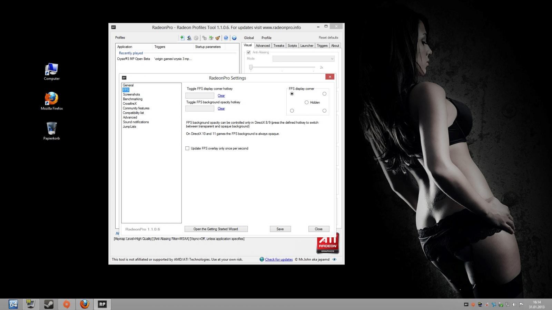Click the greyed-out round toolbar icon

click(196, 38)
